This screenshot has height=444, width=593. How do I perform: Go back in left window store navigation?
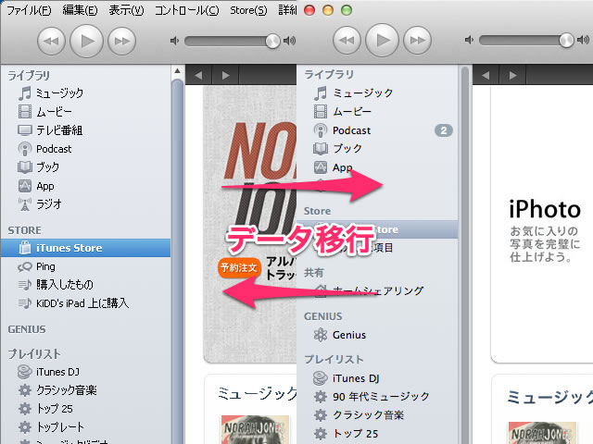198,75
